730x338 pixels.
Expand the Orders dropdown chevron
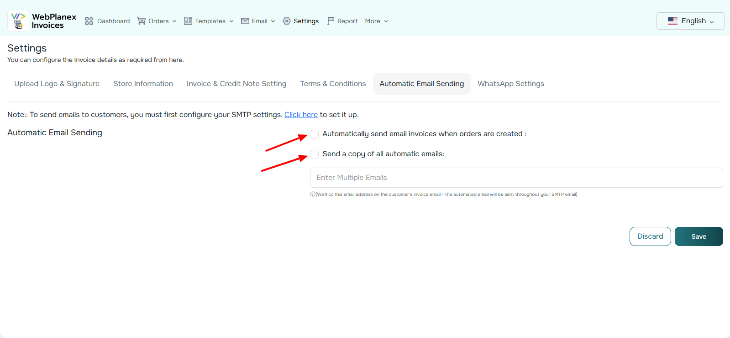click(174, 21)
